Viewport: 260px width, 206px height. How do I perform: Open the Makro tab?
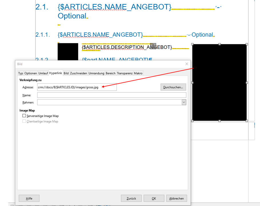tap(138, 73)
